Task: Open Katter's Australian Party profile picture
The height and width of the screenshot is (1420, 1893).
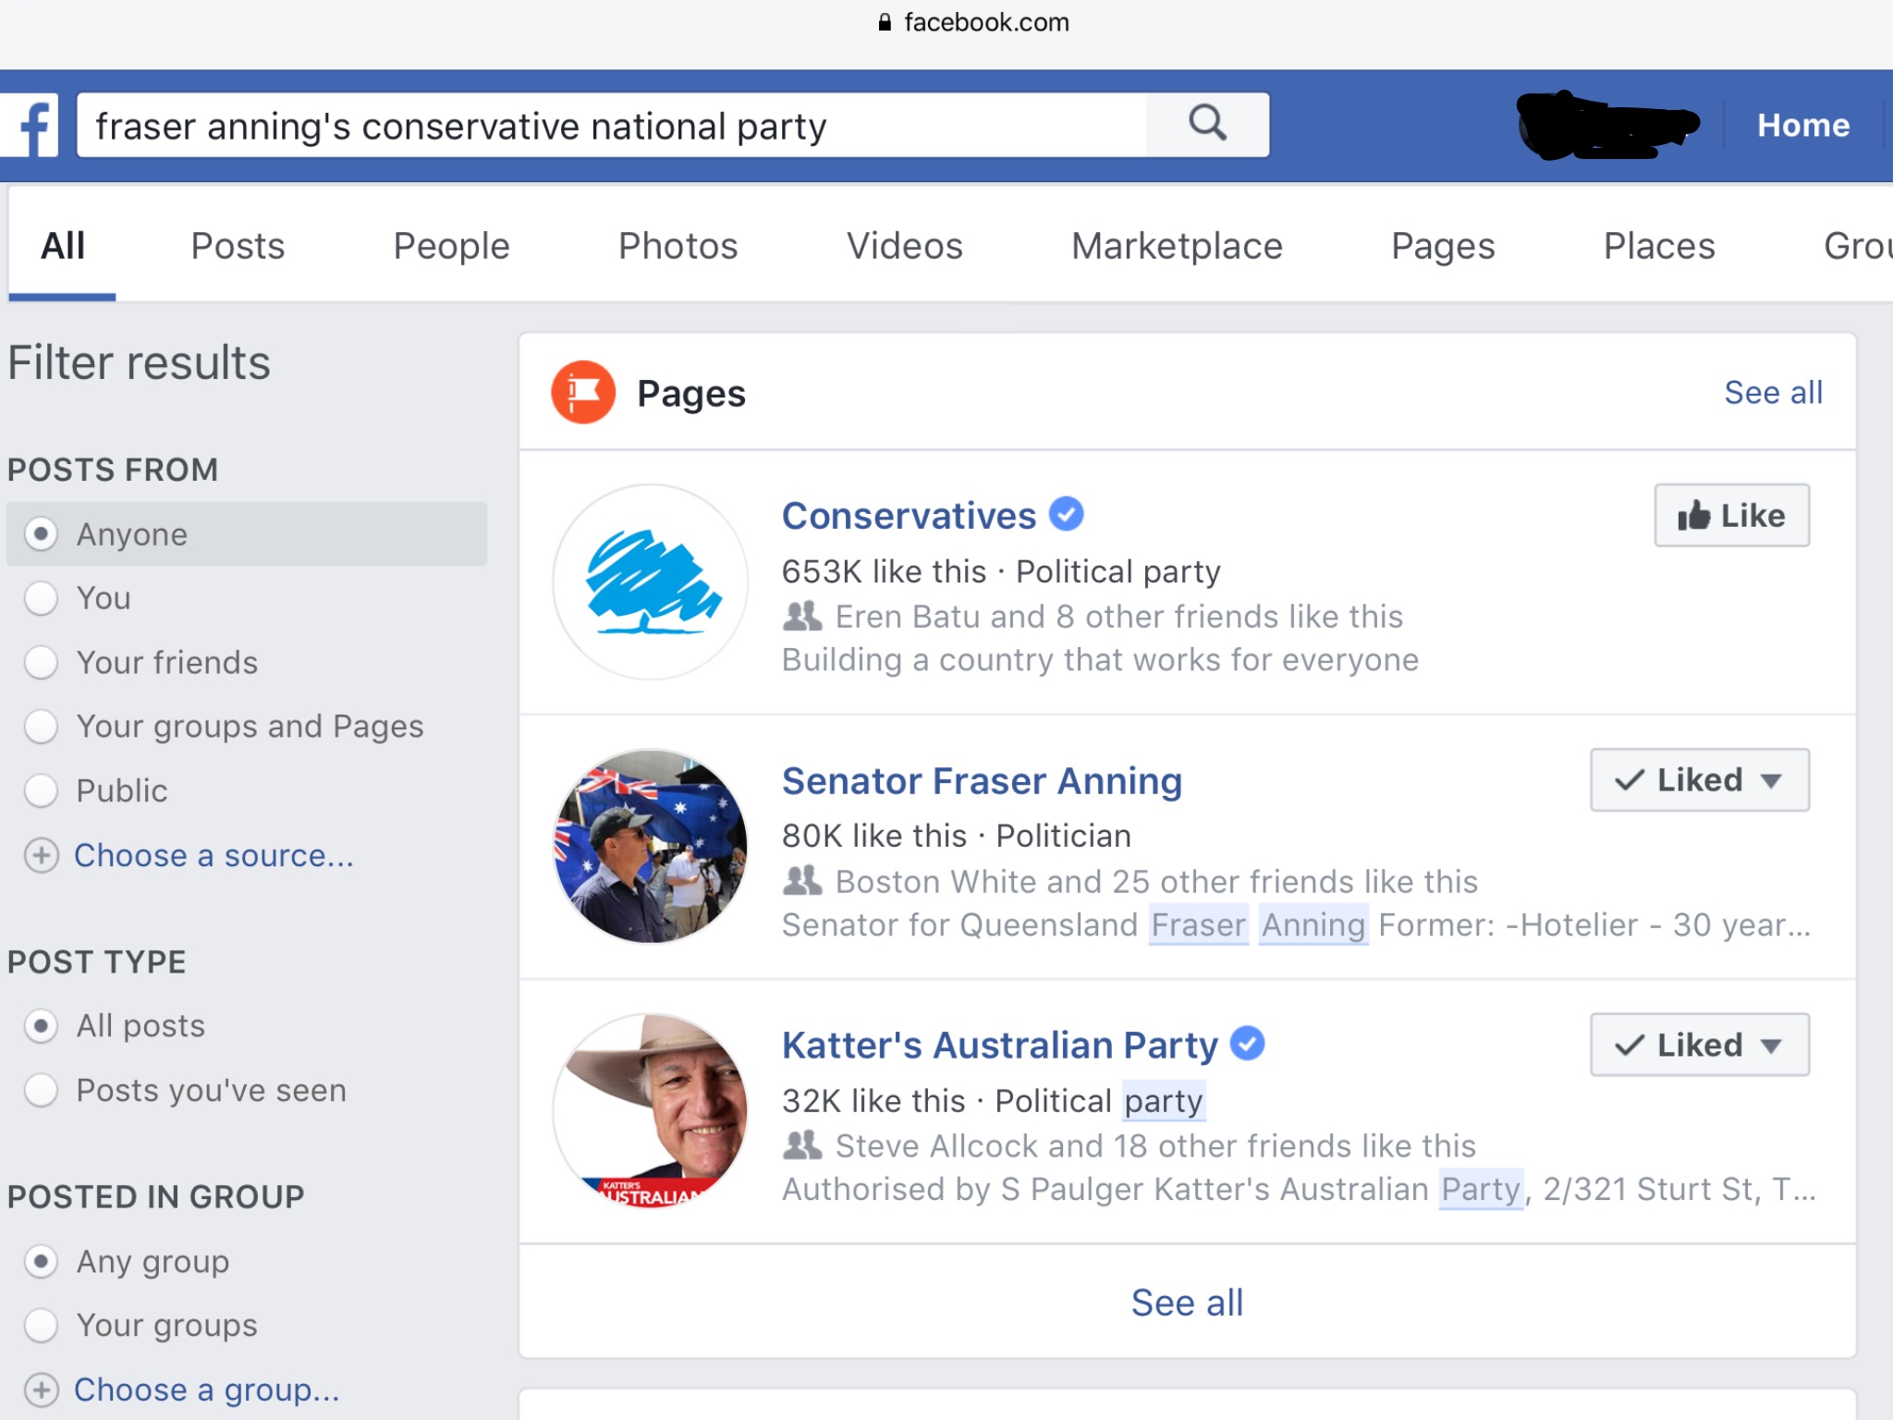Action: [x=650, y=1111]
